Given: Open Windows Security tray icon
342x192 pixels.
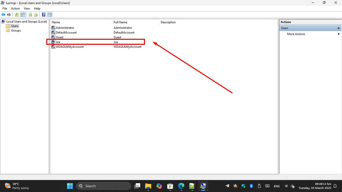Looking at the screenshot, I should (243, 186).
